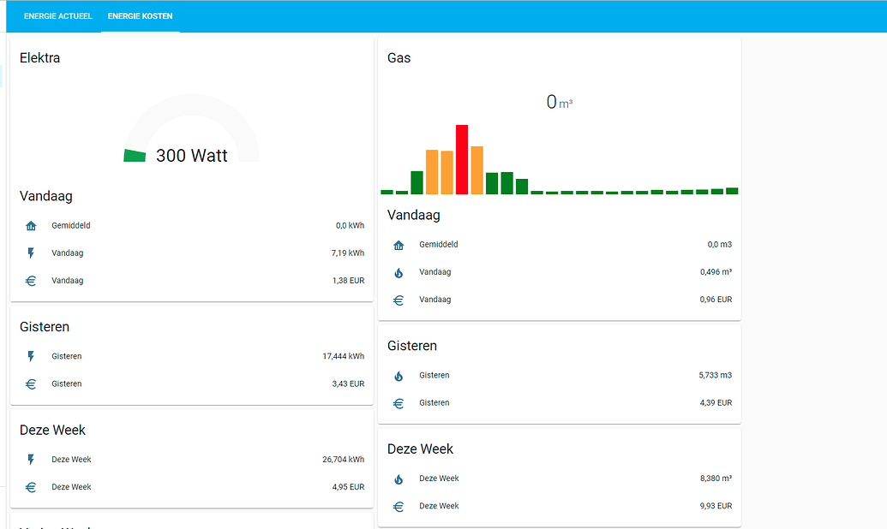Click the green segment of the power gauge
Viewport: 887px width, 529px height.
(135, 156)
